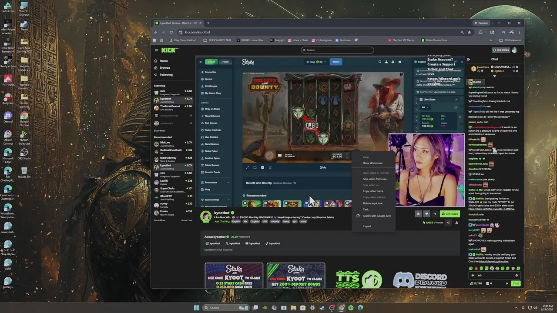Viewport: 557px width, 313px height.
Task: Open the Kick profile avatar menu
Action: [x=515, y=50]
